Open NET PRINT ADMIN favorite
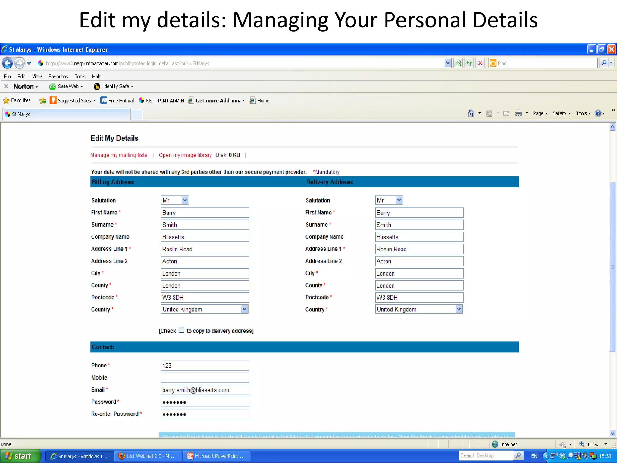Viewport: 617px width, 463px height. point(161,101)
